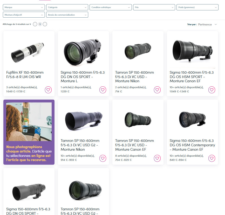Click 'Affichage de 9 résultats sur 9' text

click(17, 24)
